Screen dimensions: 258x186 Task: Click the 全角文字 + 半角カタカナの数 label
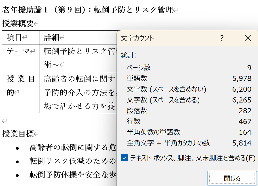coord(168,143)
